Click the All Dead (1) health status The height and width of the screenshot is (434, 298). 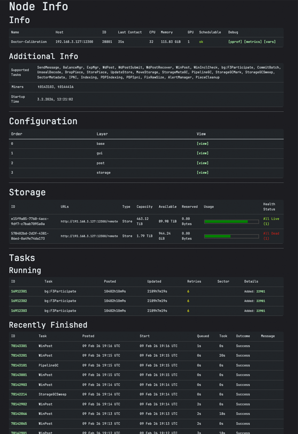[x=271, y=236]
